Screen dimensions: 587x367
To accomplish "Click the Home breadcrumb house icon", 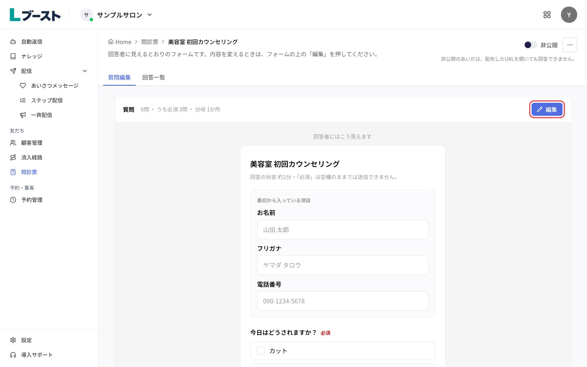I will [x=111, y=42].
